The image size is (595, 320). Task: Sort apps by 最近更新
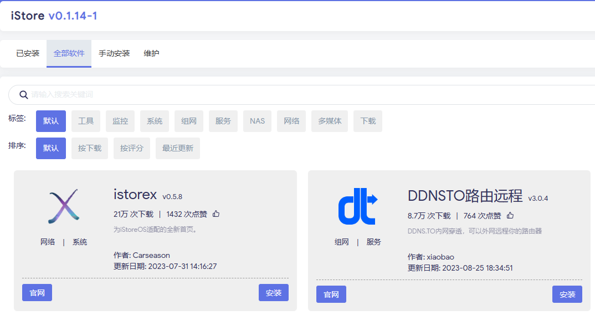[178, 149]
